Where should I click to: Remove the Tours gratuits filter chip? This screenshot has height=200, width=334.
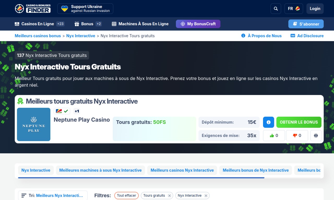point(169,196)
